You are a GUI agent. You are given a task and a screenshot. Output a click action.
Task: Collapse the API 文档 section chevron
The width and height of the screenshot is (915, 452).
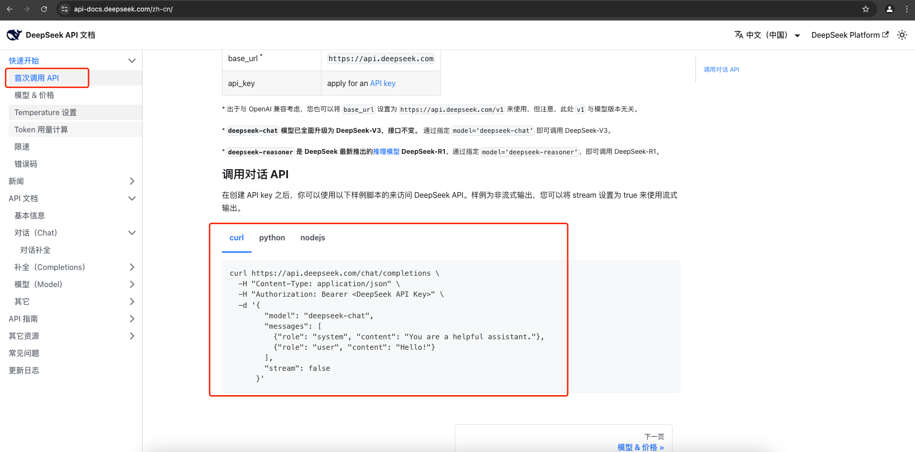pyautogui.click(x=132, y=198)
